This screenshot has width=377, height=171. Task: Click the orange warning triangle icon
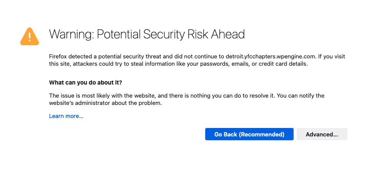click(29, 37)
